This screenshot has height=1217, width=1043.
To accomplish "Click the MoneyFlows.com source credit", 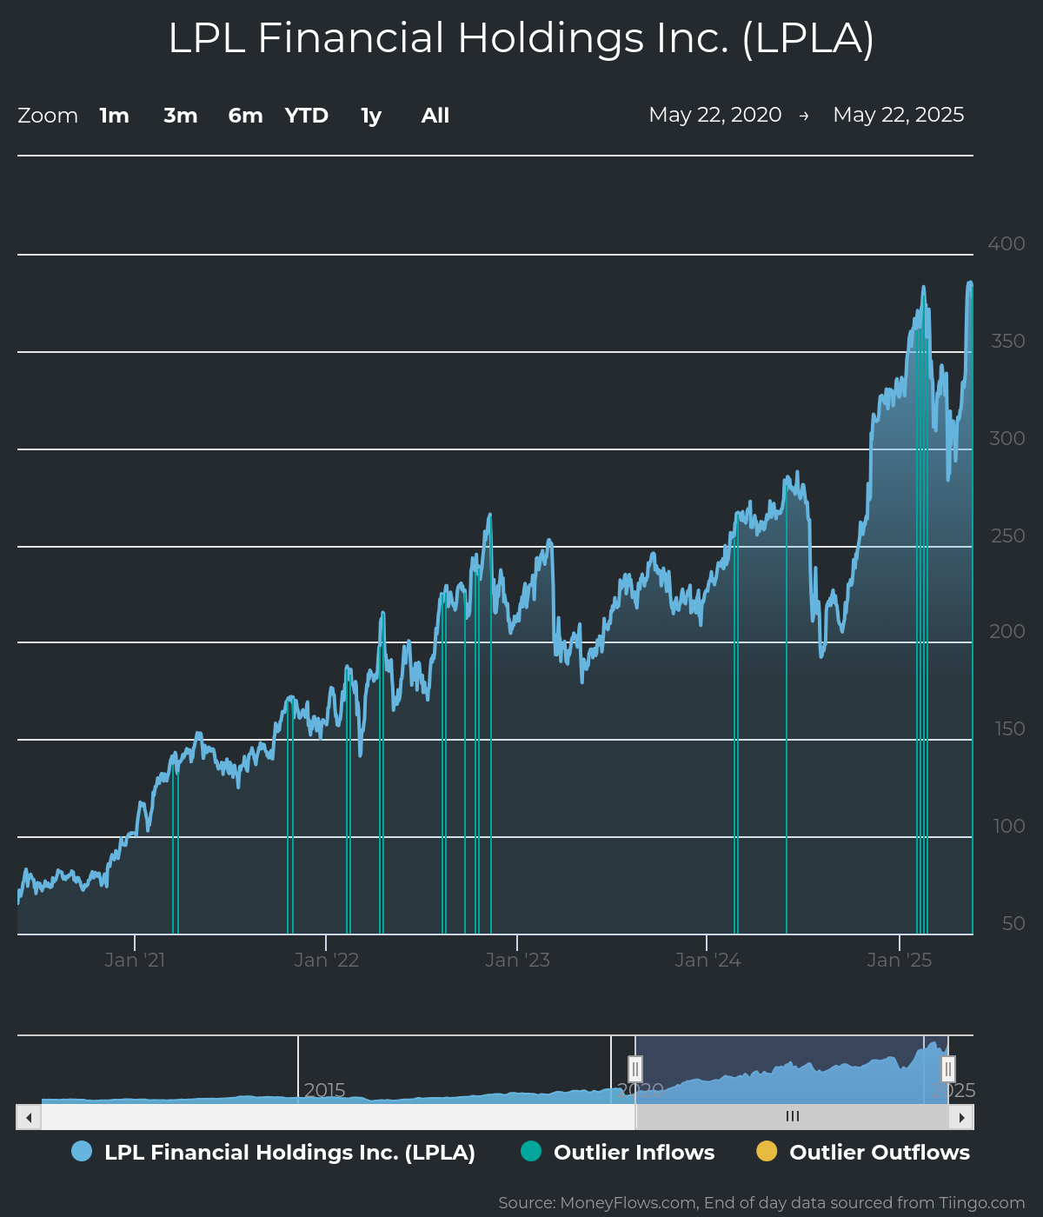I will (x=761, y=1203).
